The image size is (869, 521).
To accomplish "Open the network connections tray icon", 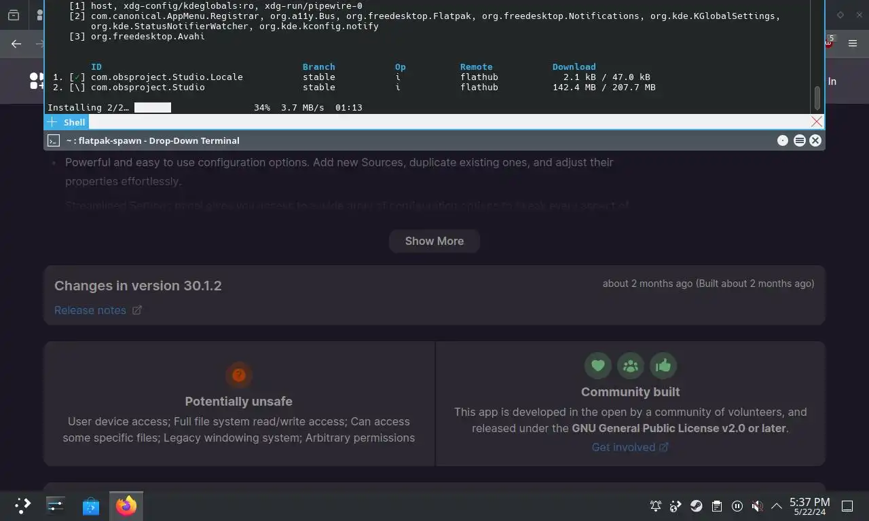I will pyautogui.click(x=676, y=506).
